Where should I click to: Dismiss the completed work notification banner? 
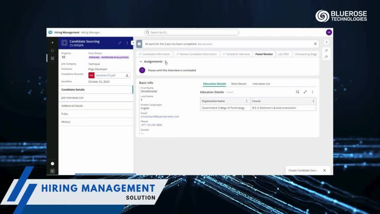[315, 44]
